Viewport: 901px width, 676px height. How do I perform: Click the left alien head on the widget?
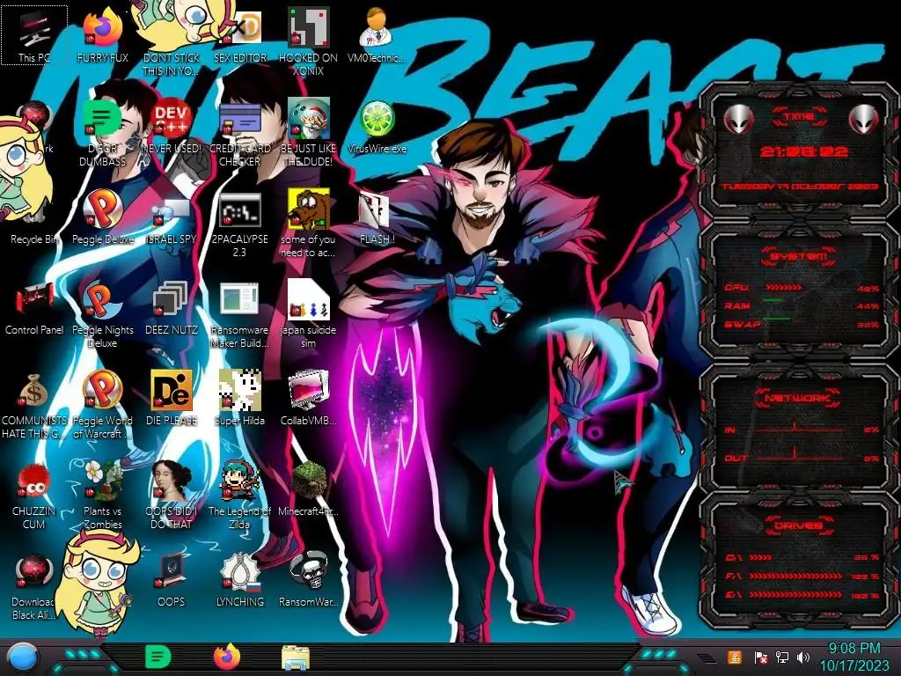click(x=738, y=120)
